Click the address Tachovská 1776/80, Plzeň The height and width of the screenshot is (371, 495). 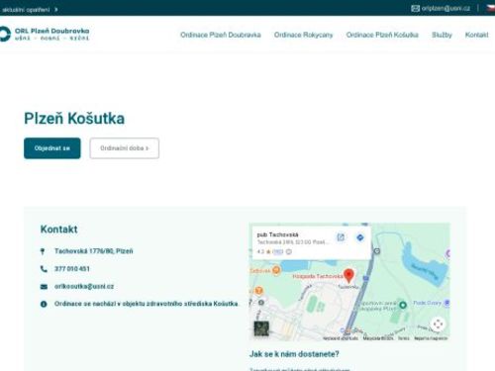point(94,251)
